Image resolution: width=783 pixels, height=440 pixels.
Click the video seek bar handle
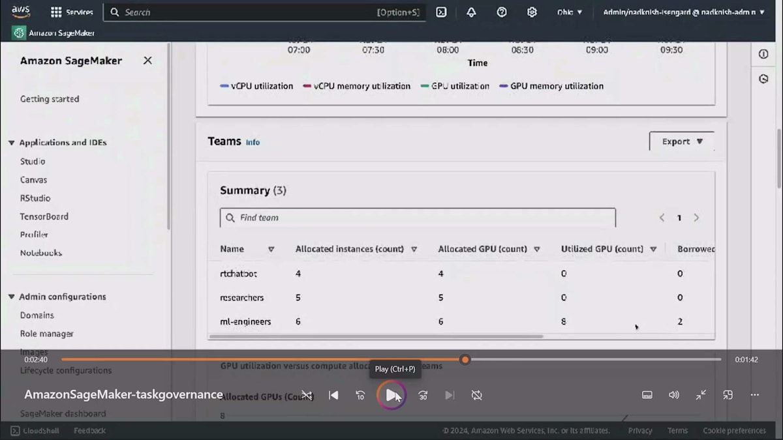(465, 359)
